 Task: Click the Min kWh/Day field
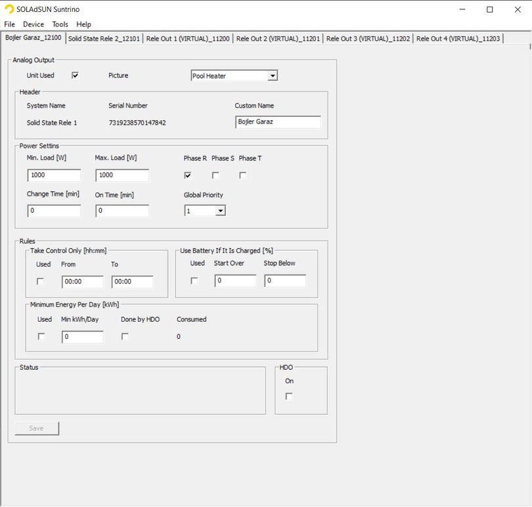pos(83,337)
